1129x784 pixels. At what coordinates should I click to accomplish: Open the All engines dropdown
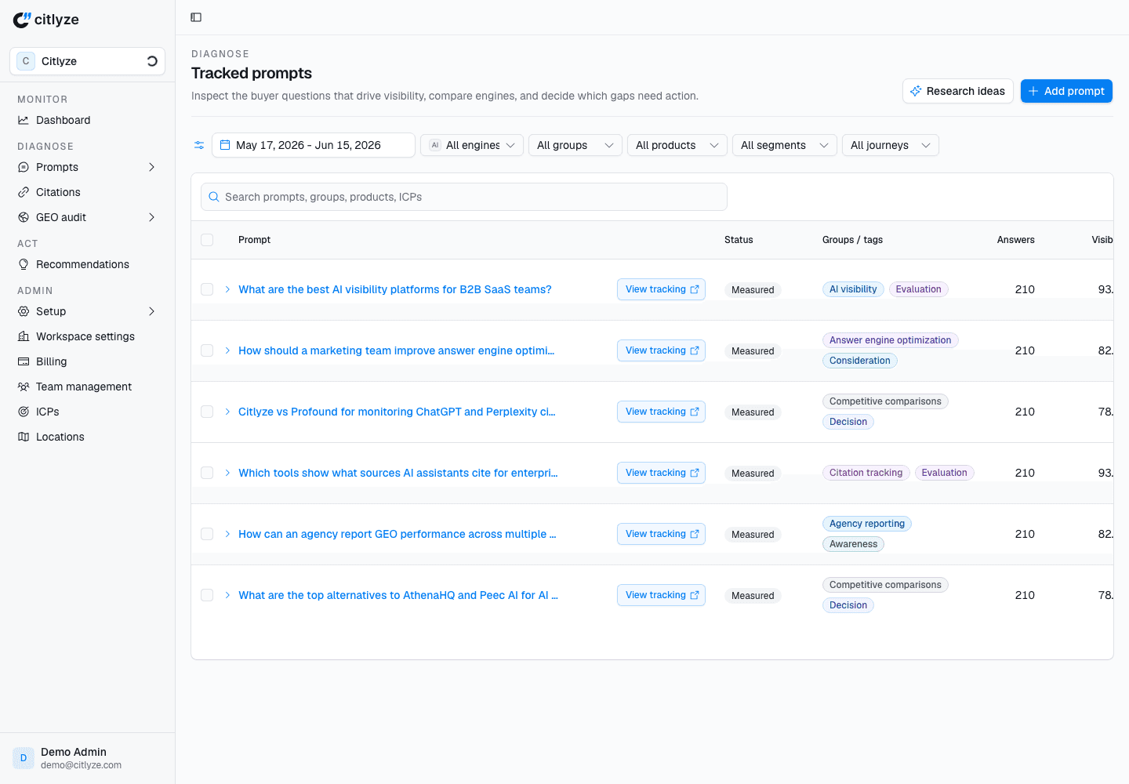pyautogui.click(x=472, y=145)
